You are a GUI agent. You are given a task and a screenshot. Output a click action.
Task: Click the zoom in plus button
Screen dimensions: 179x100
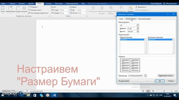tap(172, 91)
